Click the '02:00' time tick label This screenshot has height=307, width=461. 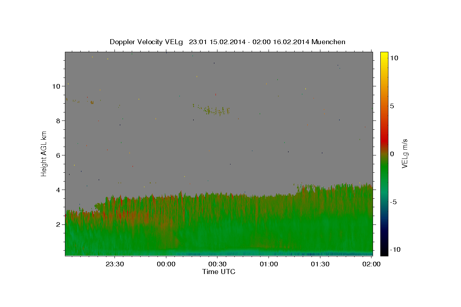(x=372, y=264)
